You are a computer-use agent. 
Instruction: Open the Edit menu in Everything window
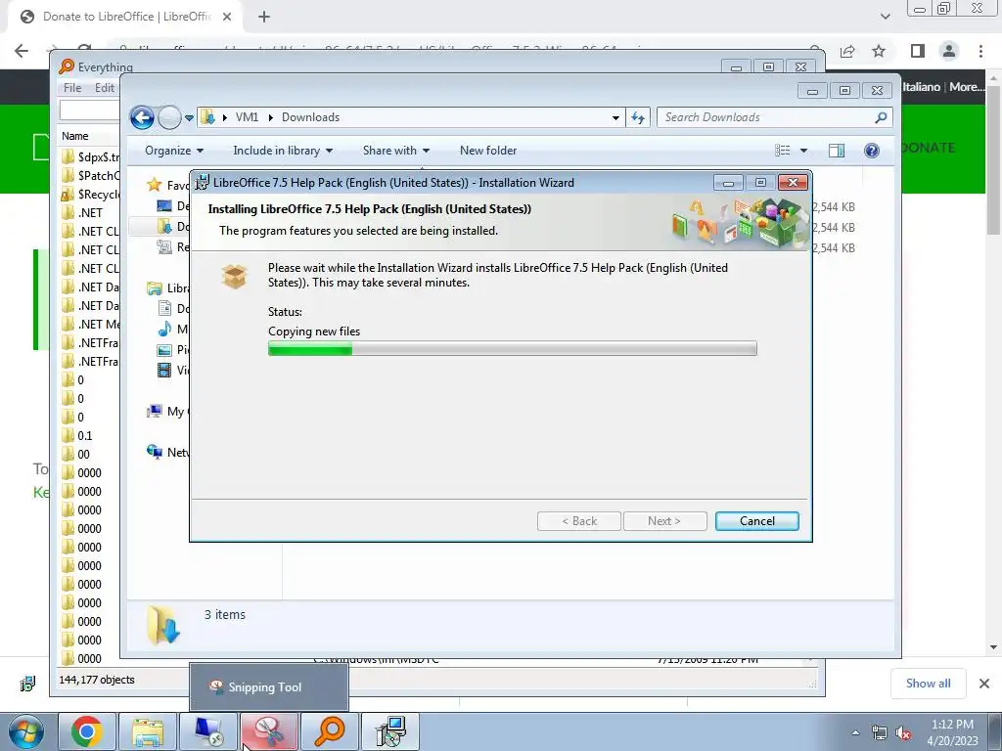pyautogui.click(x=105, y=88)
